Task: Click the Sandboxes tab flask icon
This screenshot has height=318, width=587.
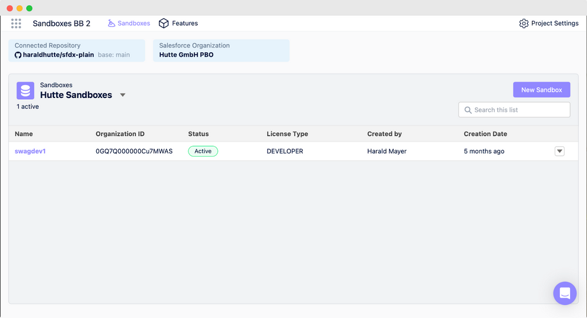Action: click(111, 23)
